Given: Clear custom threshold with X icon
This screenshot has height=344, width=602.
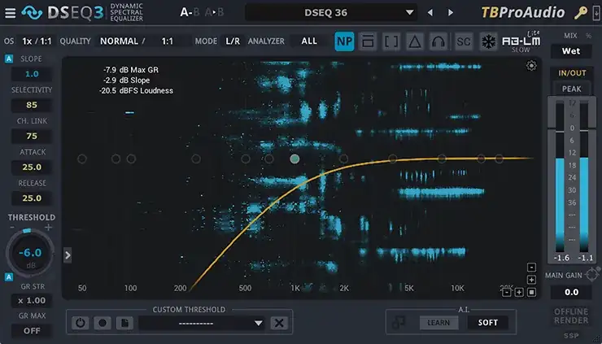Looking at the screenshot, I should (x=279, y=323).
